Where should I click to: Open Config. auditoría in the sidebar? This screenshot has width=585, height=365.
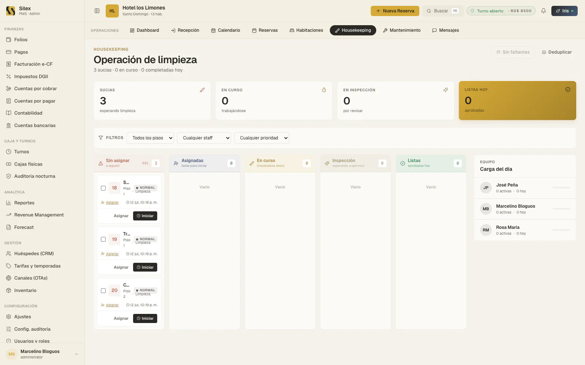tap(42, 329)
